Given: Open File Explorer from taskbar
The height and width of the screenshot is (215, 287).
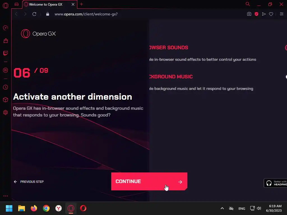Looking at the screenshot, I should click(x=21, y=208).
